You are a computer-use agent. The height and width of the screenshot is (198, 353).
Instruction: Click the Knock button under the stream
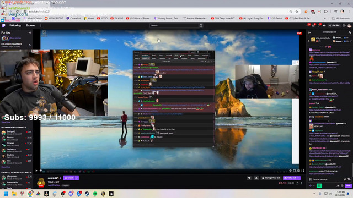[x=69, y=178]
